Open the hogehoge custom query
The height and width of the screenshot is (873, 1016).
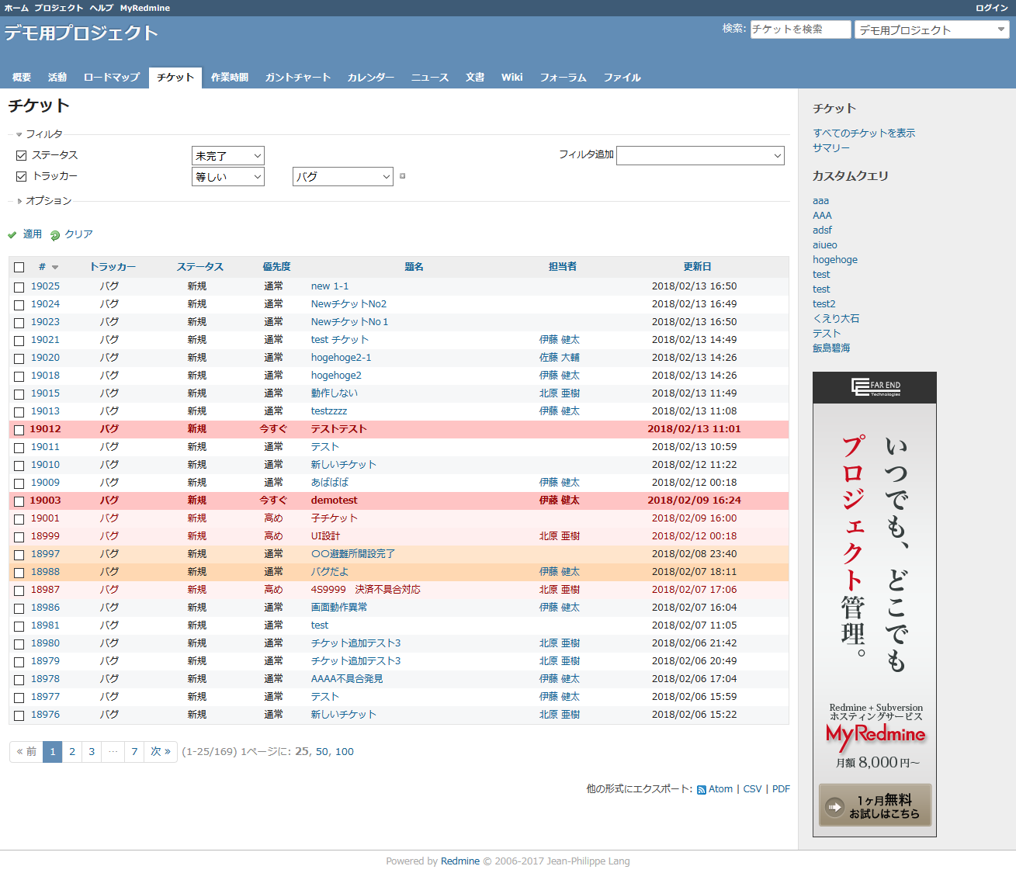[835, 260]
